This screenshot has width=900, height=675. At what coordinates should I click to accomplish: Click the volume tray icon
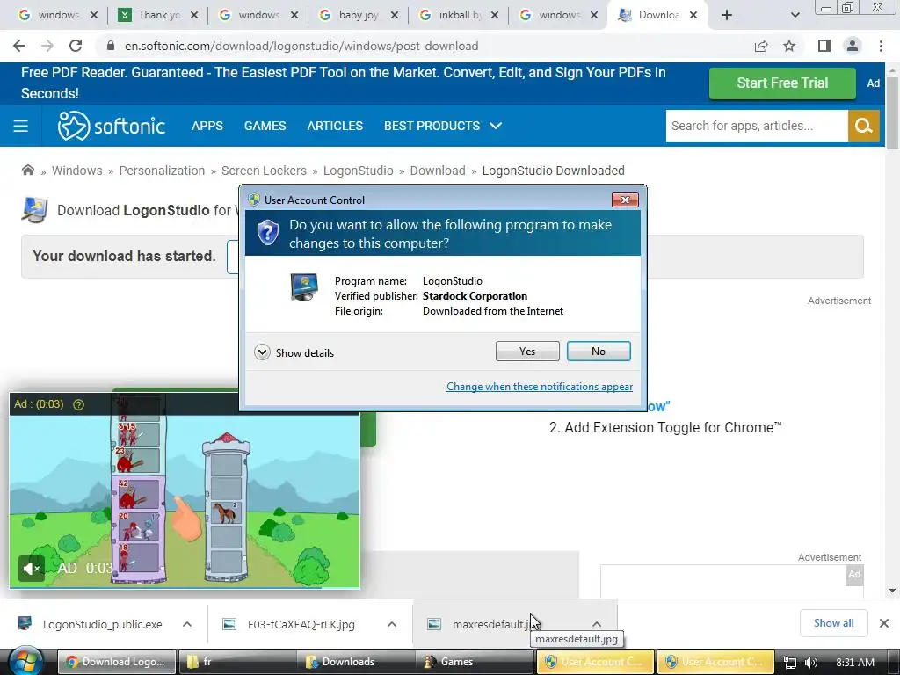click(x=811, y=663)
